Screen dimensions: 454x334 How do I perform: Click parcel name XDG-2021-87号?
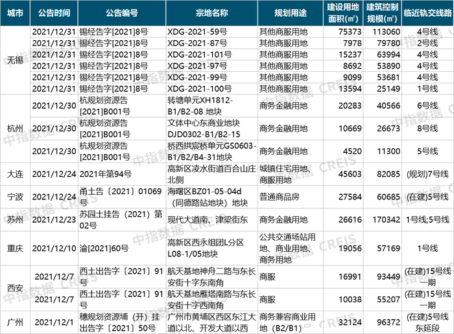tap(197, 43)
